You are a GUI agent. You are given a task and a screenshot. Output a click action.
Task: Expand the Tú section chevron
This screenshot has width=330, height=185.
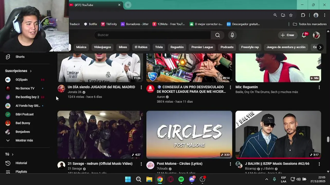coord(12,154)
